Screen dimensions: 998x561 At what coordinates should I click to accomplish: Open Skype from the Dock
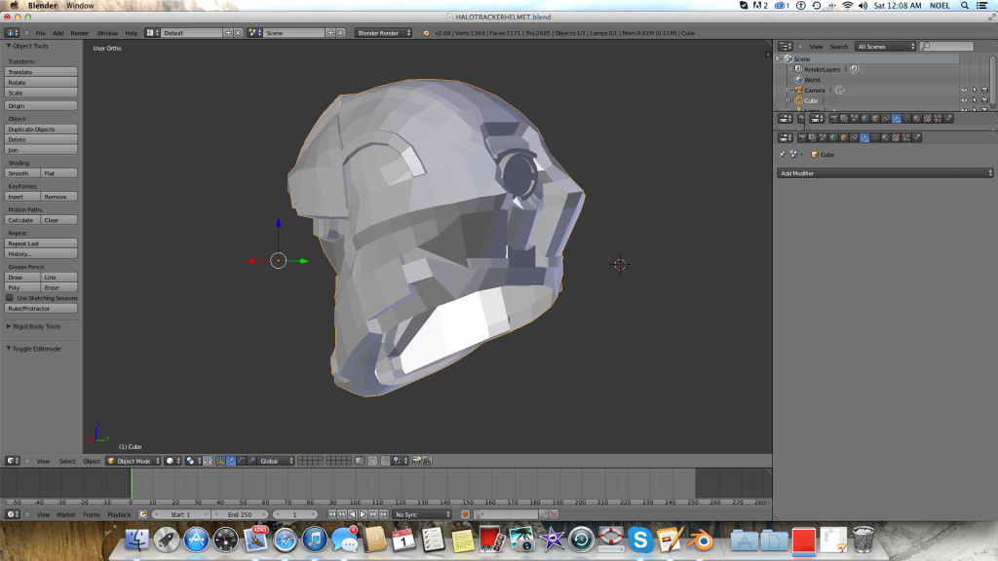tap(640, 540)
